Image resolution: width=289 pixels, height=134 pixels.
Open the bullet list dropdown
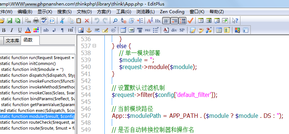click(156, 30)
